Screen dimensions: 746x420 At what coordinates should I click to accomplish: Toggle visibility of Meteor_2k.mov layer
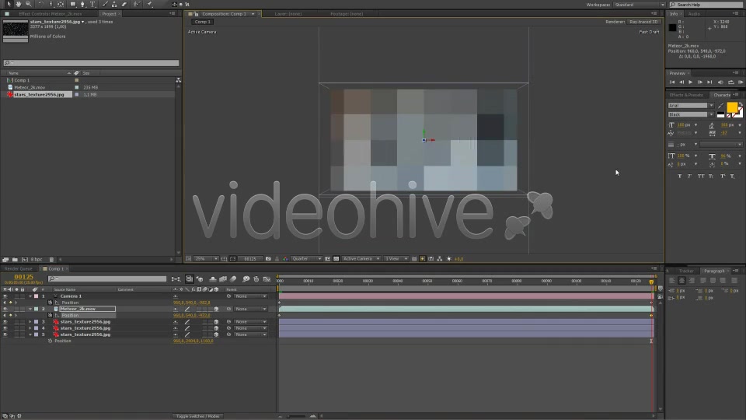click(x=5, y=309)
